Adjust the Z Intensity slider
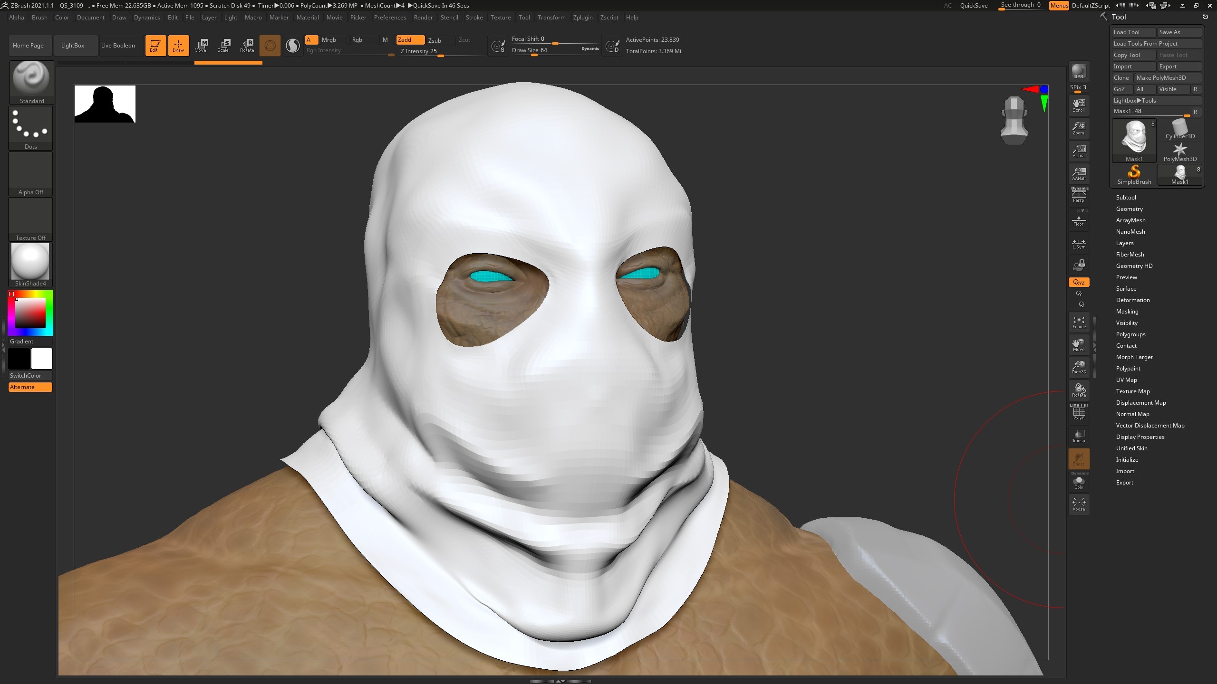Image resolution: width=1217 pixels, height=684 pixels. [441, 51]
